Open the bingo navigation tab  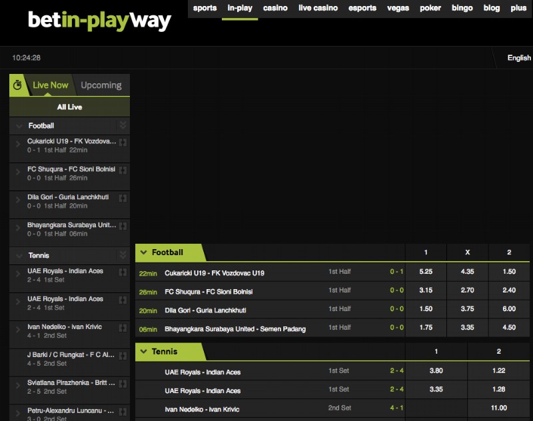462,8
